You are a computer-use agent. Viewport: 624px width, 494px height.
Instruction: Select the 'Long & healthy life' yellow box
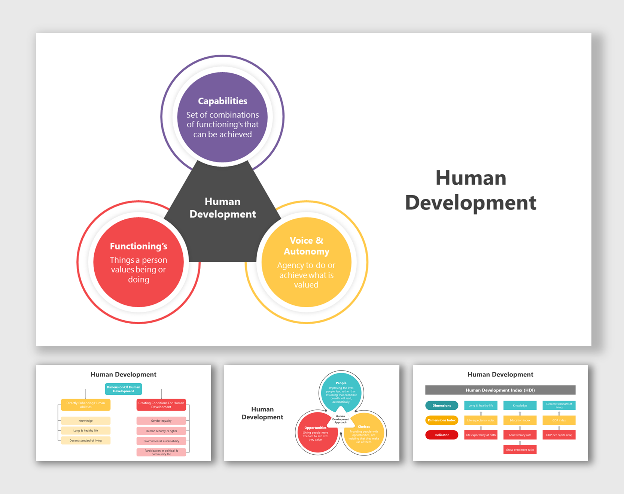coord(86,431)
